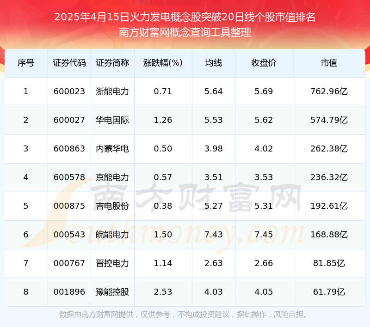Click the 序号 column header
The image size is (370, 327).
pyautogui.click(x=26, y=63)
